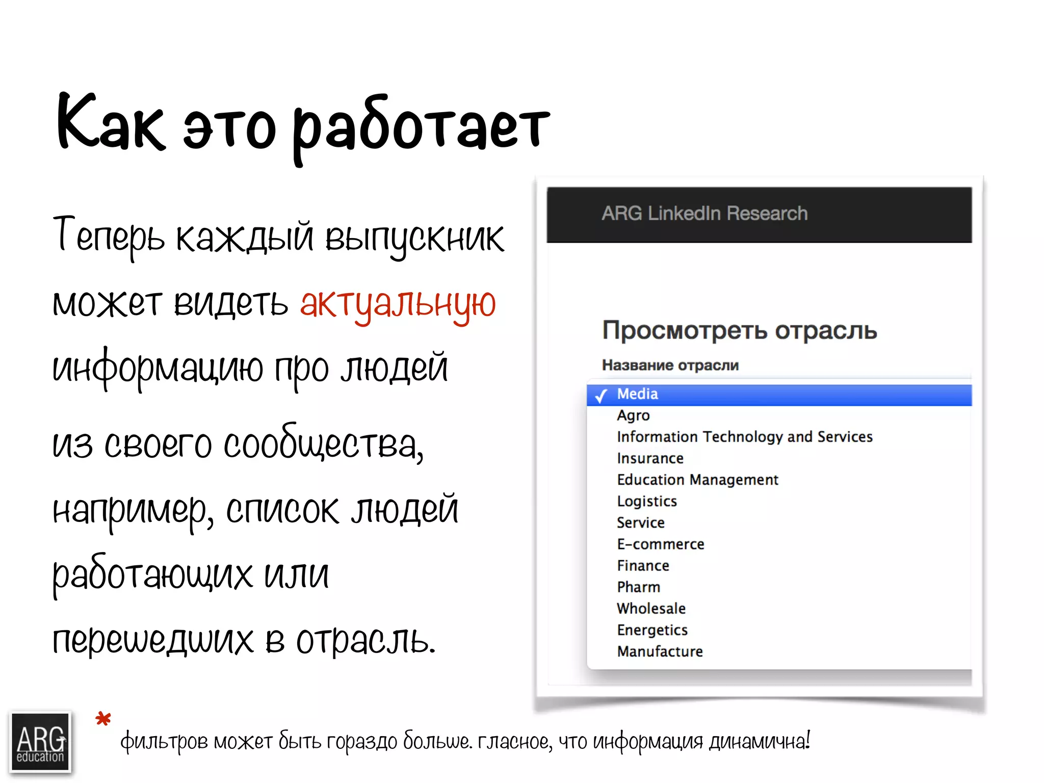Select Finance from the industry options
1044x783 pixels.
point(779,566)
